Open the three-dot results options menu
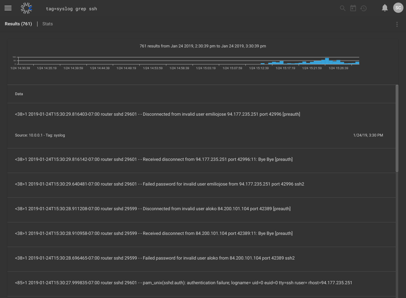This screenshot has width=406, height=298. pyautogui.click(x=397, y=24)
